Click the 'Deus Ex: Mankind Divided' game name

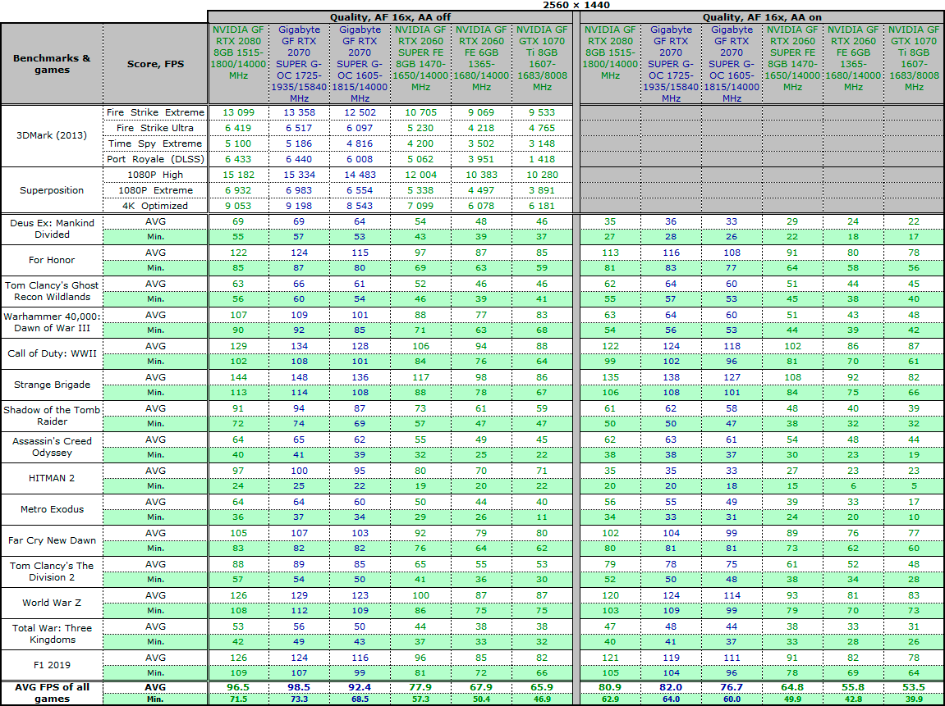pyautogui.click(x=52, y=229)
